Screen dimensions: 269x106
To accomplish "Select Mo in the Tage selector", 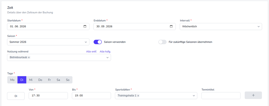I will click(x=12, y=80).
